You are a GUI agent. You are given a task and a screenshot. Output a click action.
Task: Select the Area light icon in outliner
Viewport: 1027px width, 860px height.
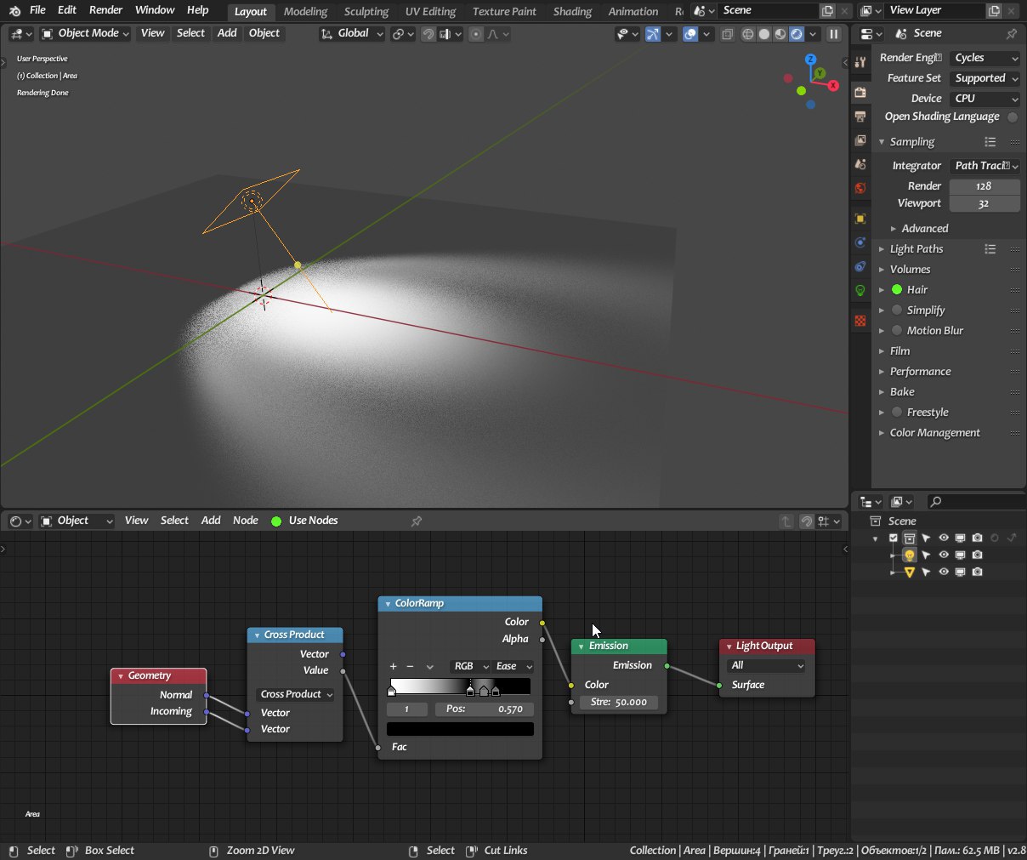tap(910, 555)
